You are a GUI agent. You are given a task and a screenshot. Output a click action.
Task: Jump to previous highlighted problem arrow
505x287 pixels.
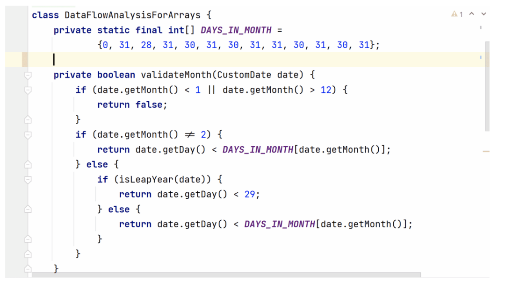pyautogui.click(x=472, y=14)
